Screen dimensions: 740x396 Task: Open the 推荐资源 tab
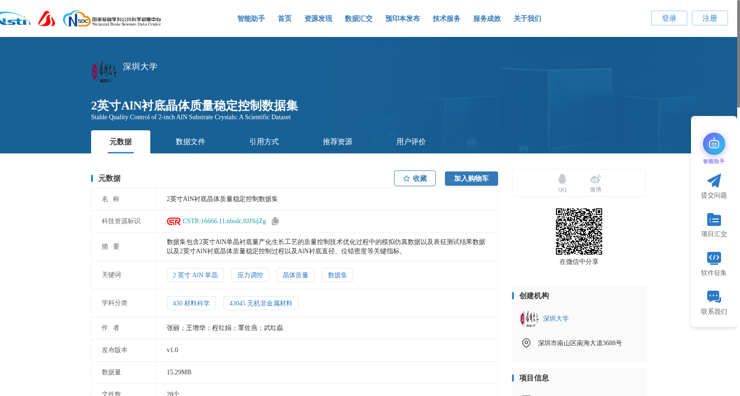click(x=338, y=142)
